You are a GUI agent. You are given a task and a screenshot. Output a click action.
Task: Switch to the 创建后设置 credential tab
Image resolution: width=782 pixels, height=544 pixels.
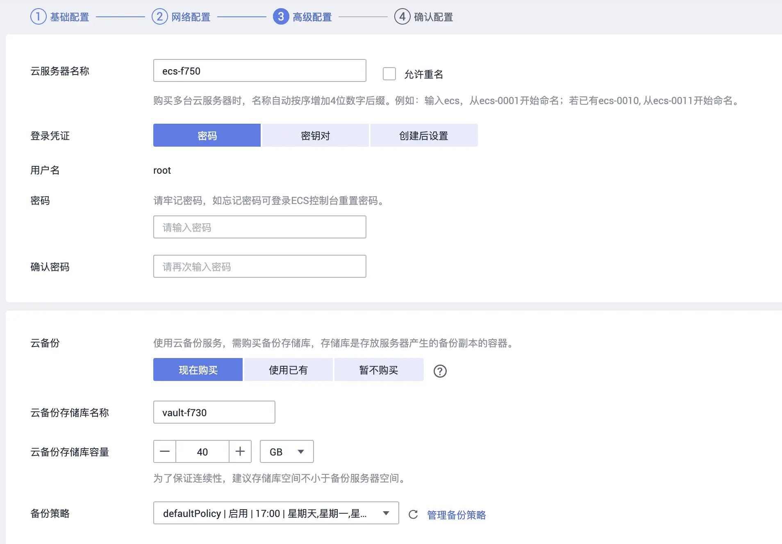pyautogui.click(x=424, y=135)
